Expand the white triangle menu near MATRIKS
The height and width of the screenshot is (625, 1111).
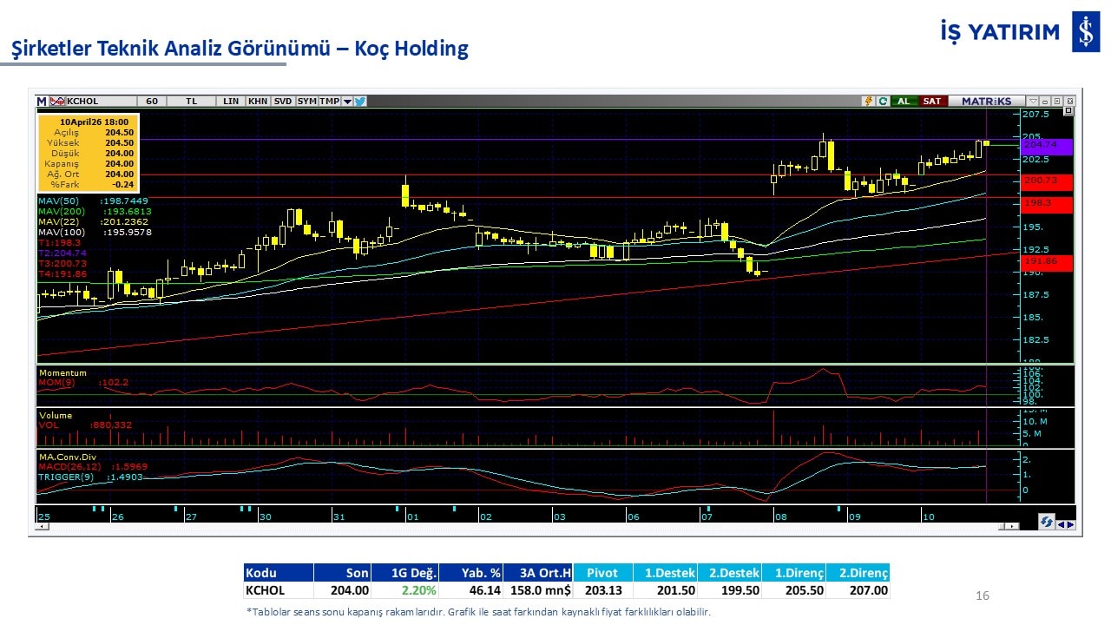[x=1033, y=102]
